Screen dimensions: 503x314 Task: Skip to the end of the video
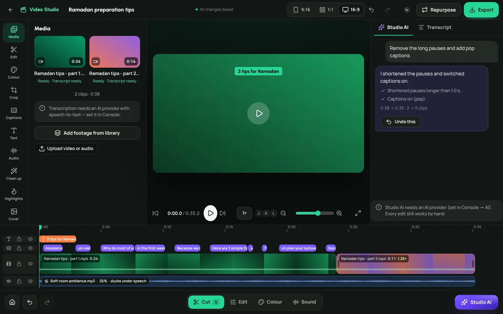(223, 213)
